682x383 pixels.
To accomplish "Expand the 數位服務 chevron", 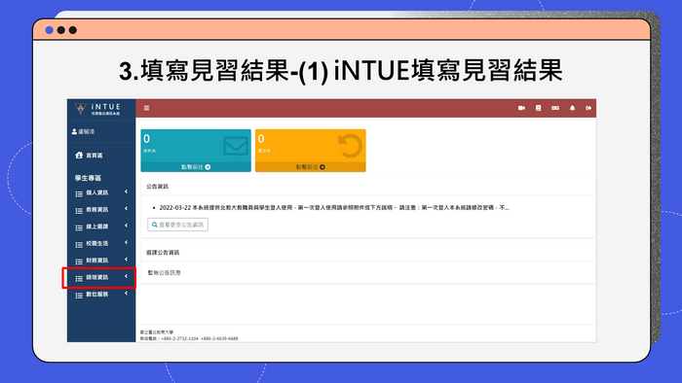I will [126, 294].
